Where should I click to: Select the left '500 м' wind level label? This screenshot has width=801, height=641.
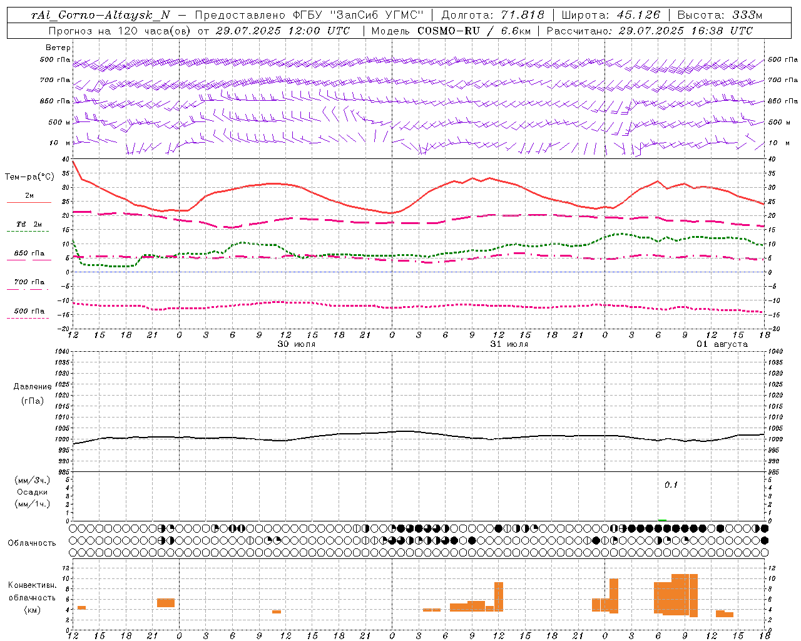(x=59, y=122)
